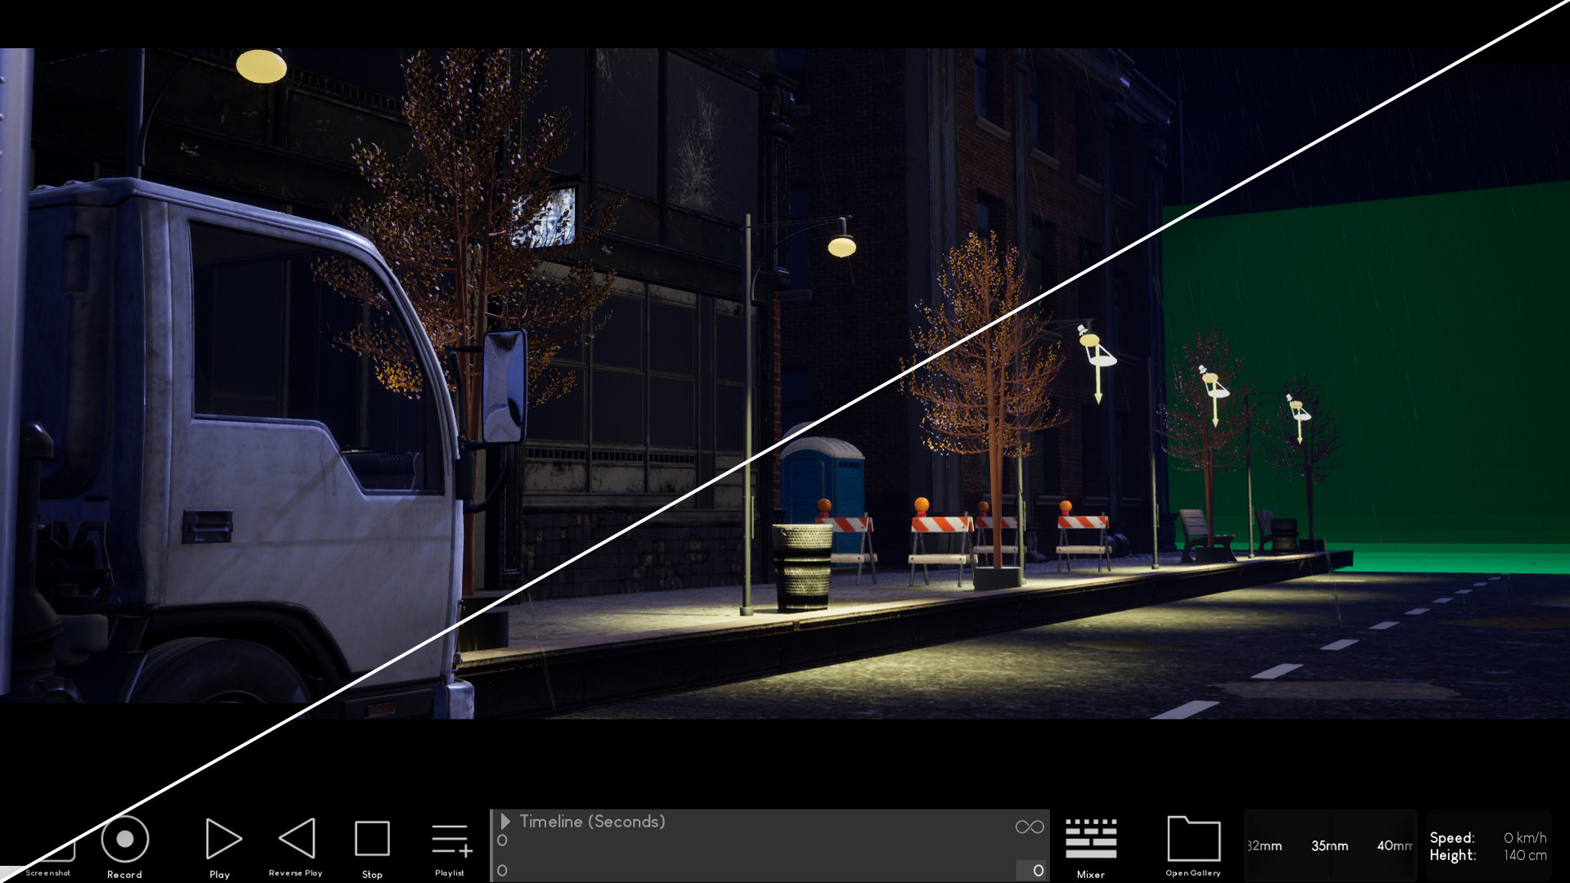Switch to the 32mm lens option
This screenshot has width=1570, height=883.
pyautogui.click(x=1264, y=846)
